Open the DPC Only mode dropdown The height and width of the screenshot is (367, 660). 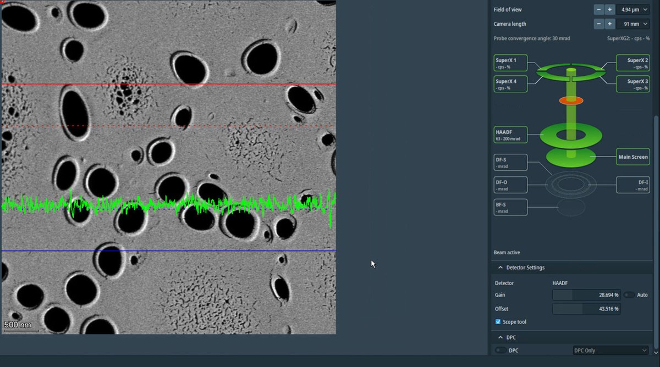pyautogui.click(x=610, y=350)
